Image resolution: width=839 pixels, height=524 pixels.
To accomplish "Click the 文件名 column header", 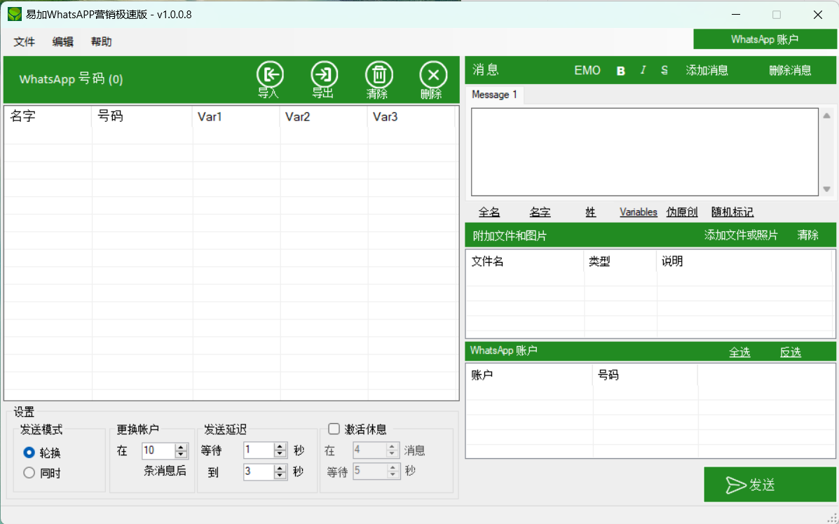I will (x=525, y=261).
